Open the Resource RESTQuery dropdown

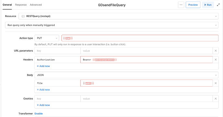pos(119,16)
